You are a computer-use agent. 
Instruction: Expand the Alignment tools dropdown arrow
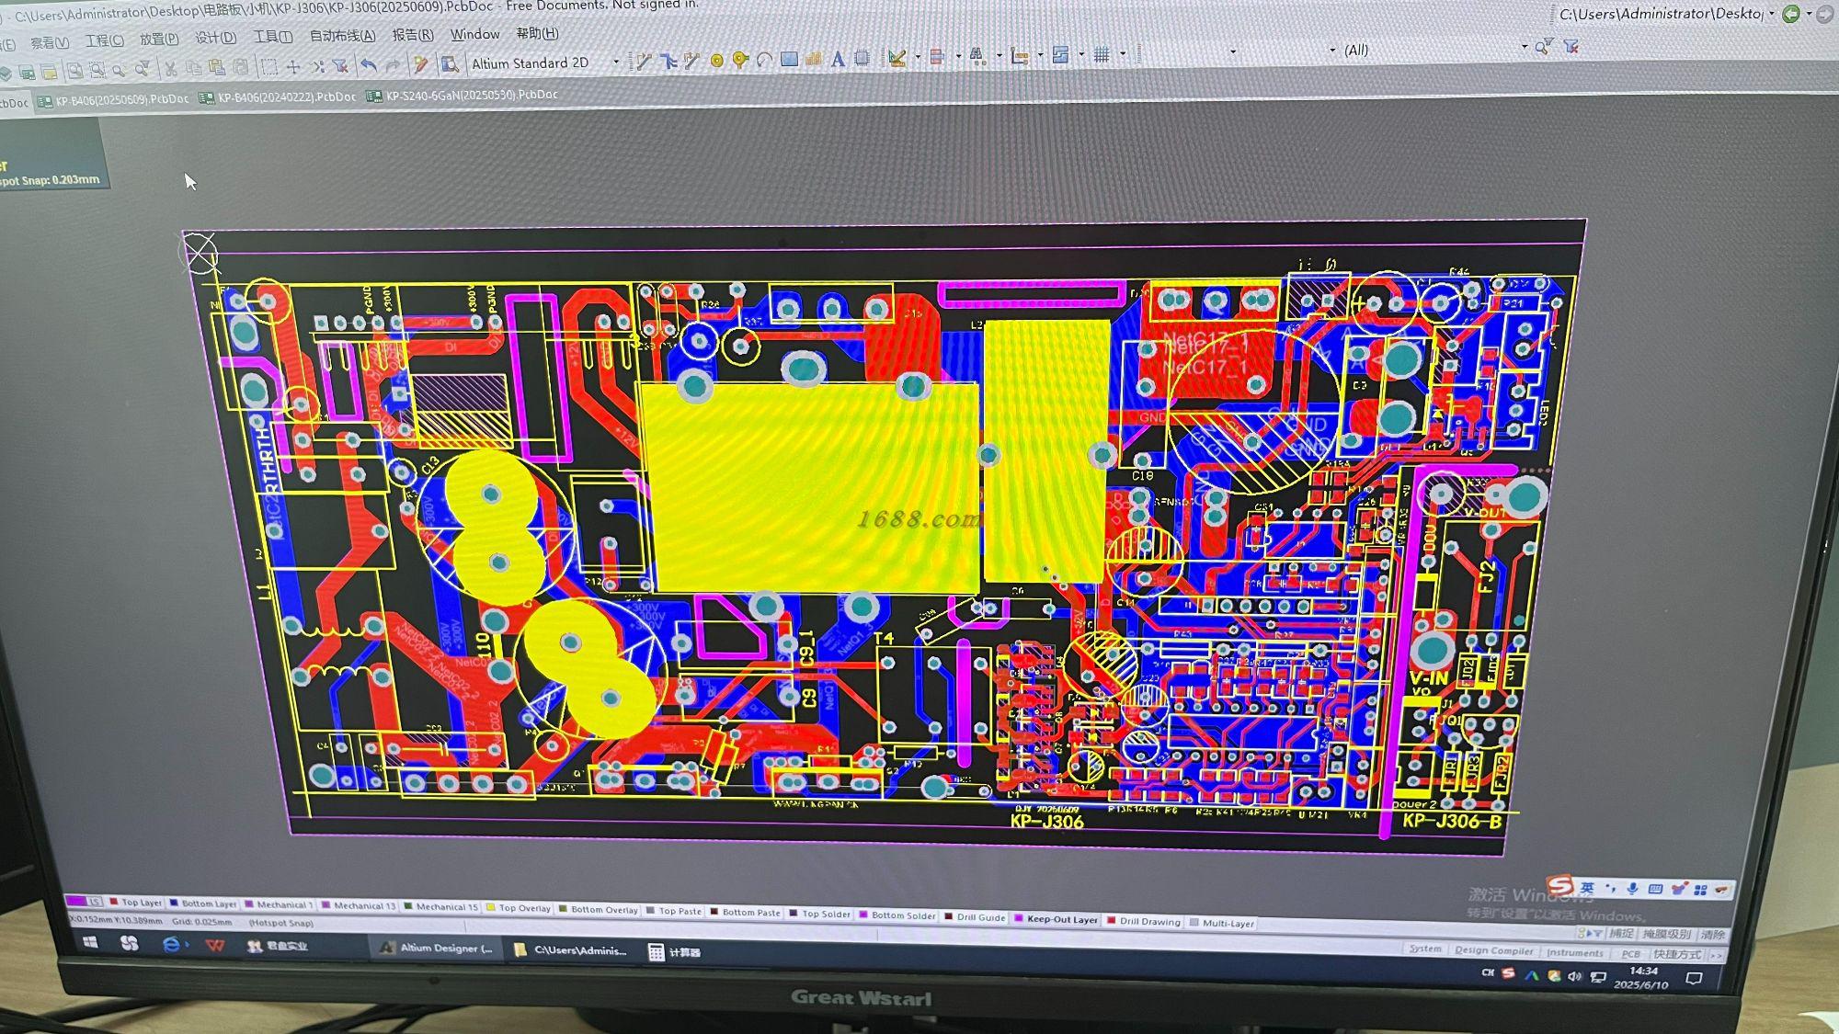click(958, 56)
